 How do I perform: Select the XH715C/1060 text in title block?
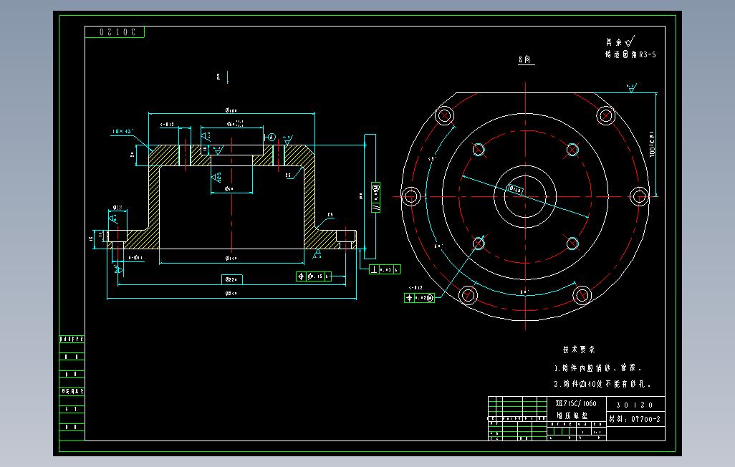click(x=576, y=403)
